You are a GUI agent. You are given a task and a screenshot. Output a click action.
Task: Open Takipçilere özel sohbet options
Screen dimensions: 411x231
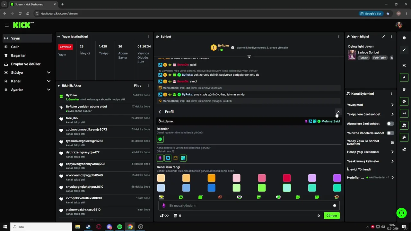[x=371, y=114]
